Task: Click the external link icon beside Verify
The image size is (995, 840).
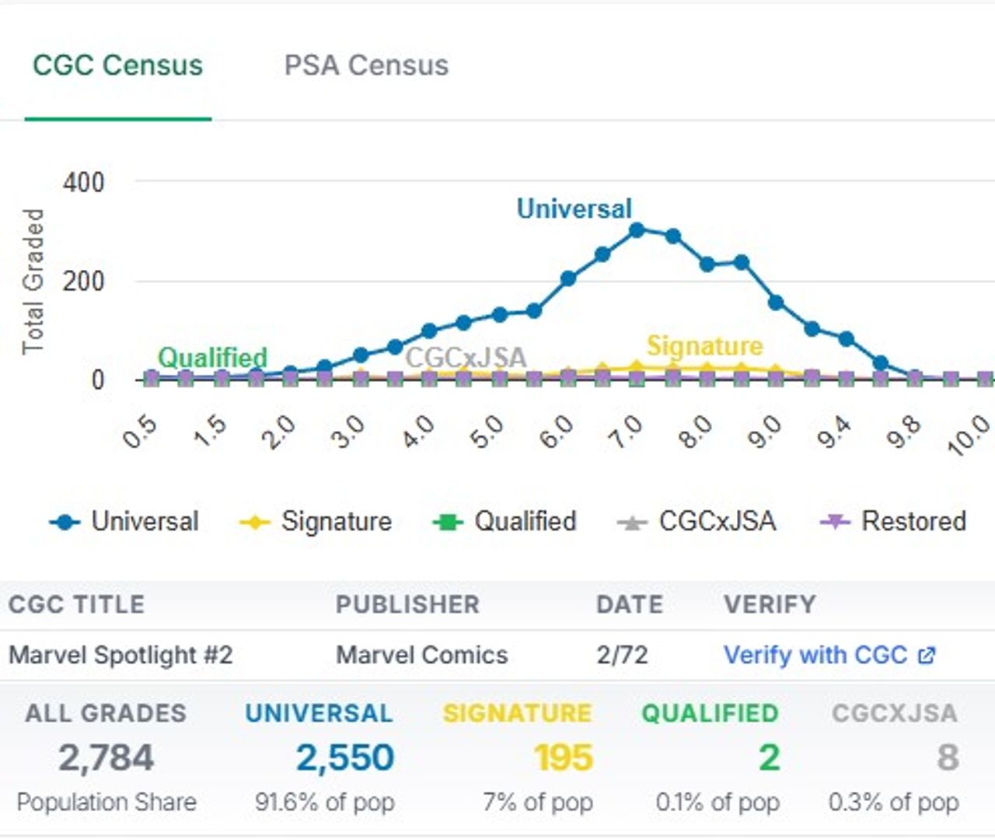Action: [927, 656]
